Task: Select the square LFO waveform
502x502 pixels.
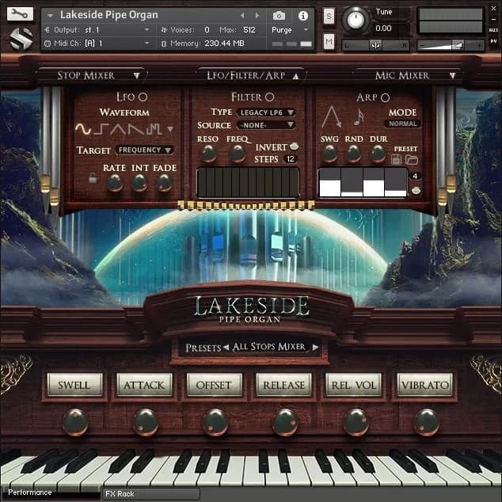Action: point(101,129)
